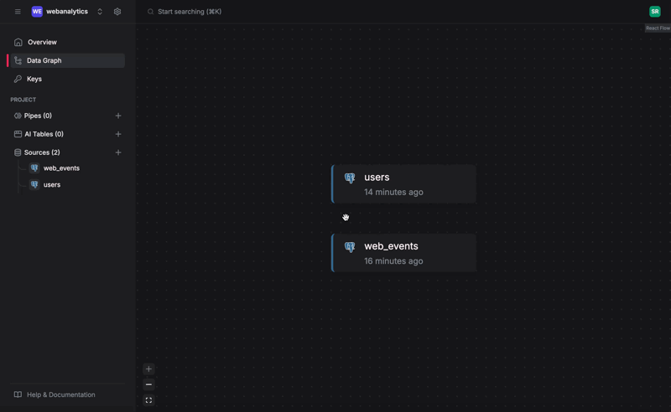Expand the AI Tables (0) section

click(44, 134)
